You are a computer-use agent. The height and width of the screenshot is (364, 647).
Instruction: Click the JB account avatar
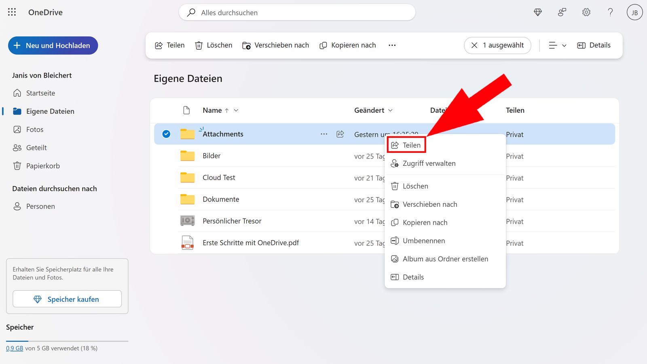pyautogui.click(x=634, y=12)
